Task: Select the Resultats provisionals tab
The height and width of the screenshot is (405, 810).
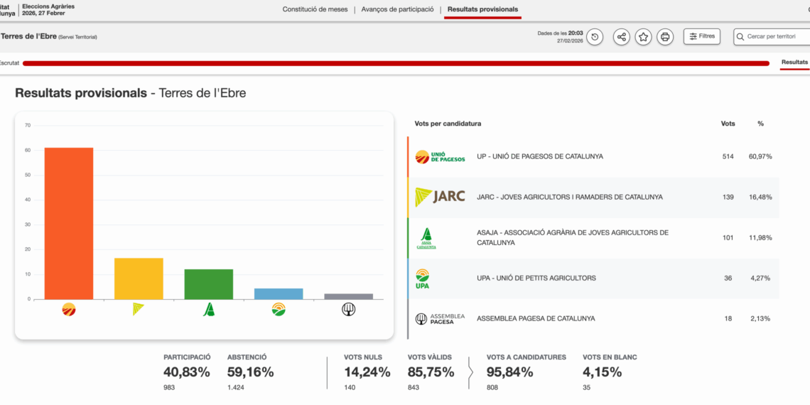Action: coord(482,10)
